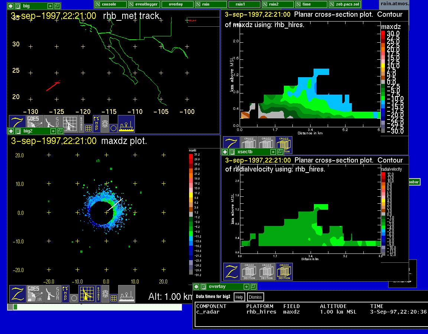Select the SUR radar icon in big2 toolbar
The width and height of the screenshot is (428, 334).
[x=52, y=294]
